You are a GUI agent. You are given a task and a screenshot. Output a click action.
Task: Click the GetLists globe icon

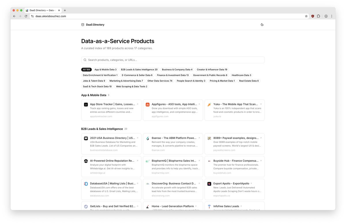86,206
